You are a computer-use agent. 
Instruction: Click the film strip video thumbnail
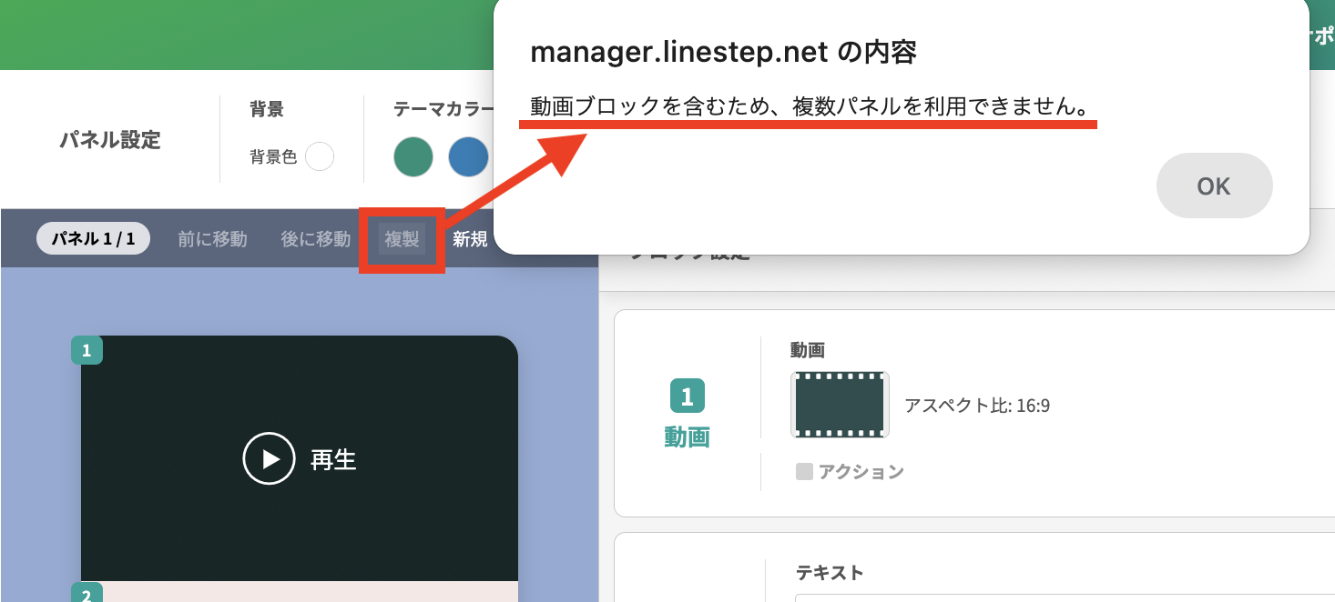840,405
